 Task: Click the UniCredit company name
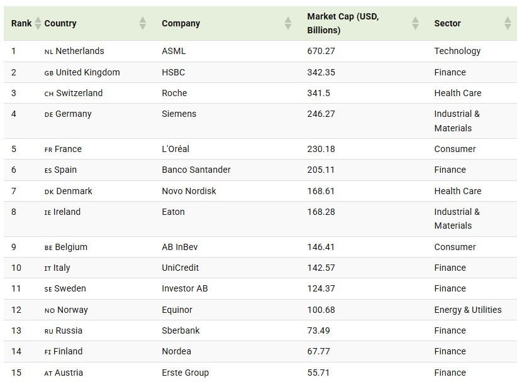[x=181, y=268]
